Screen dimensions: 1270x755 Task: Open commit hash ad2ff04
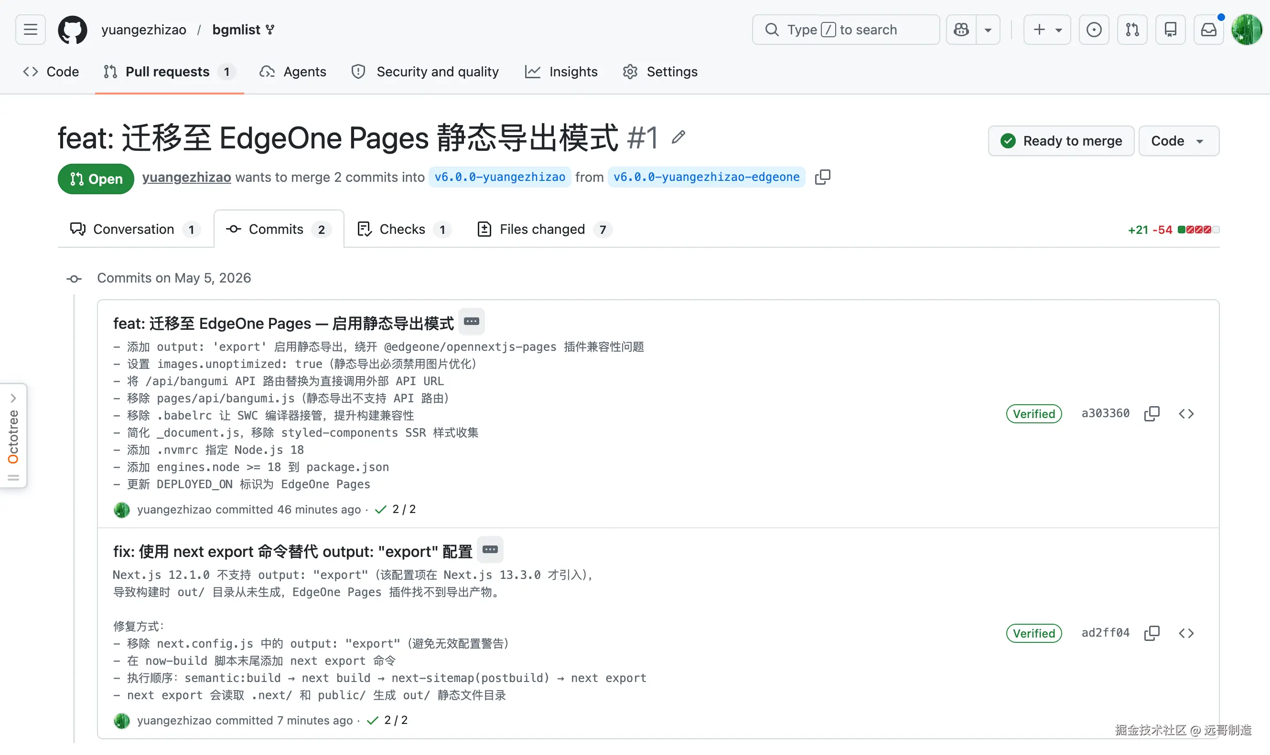(x=1106, y=633)
